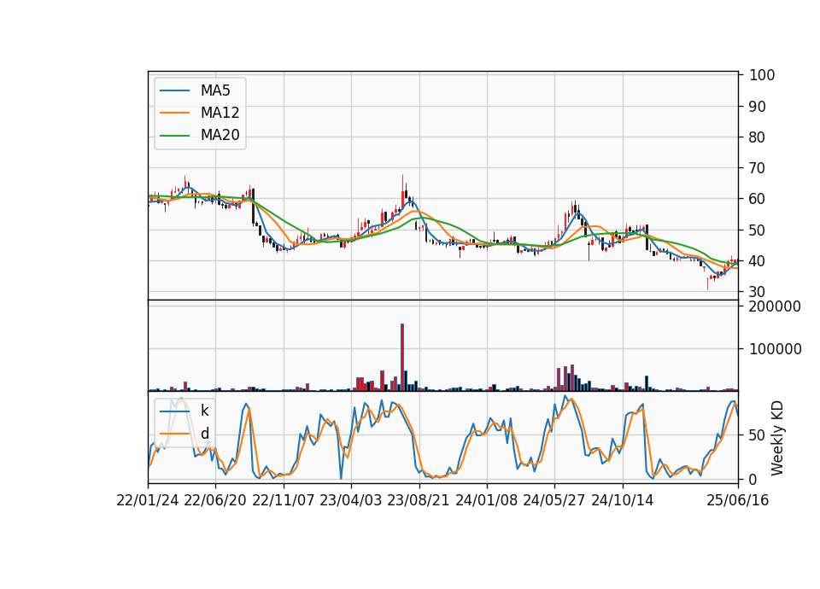This screenshot has height=589, width=820.
Task: Click the 24/01/08 date tick label
Action: [x=486, y=500]
